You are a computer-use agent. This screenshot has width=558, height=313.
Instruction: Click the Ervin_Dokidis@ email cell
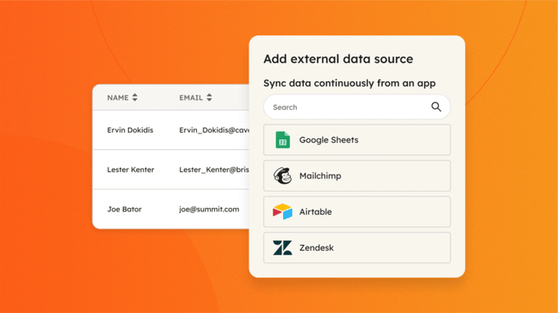coord(214,130)
